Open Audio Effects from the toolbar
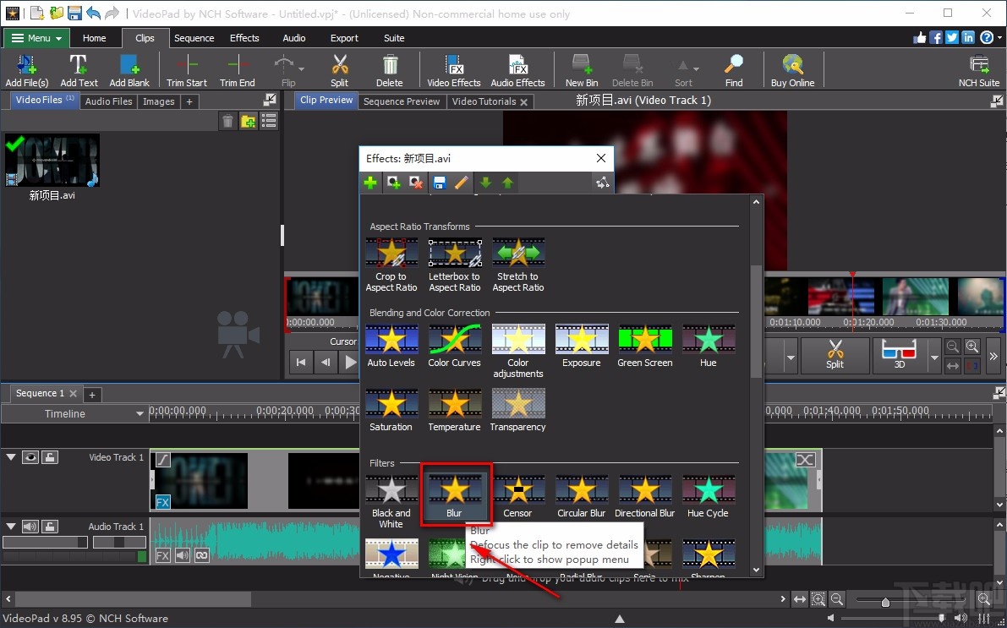 (517, 70)
